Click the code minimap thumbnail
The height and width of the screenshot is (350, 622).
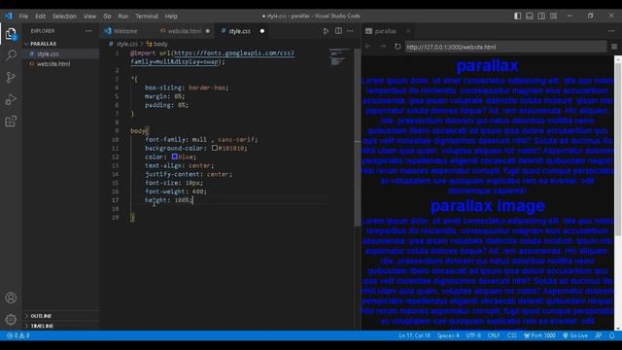(339, 56)
